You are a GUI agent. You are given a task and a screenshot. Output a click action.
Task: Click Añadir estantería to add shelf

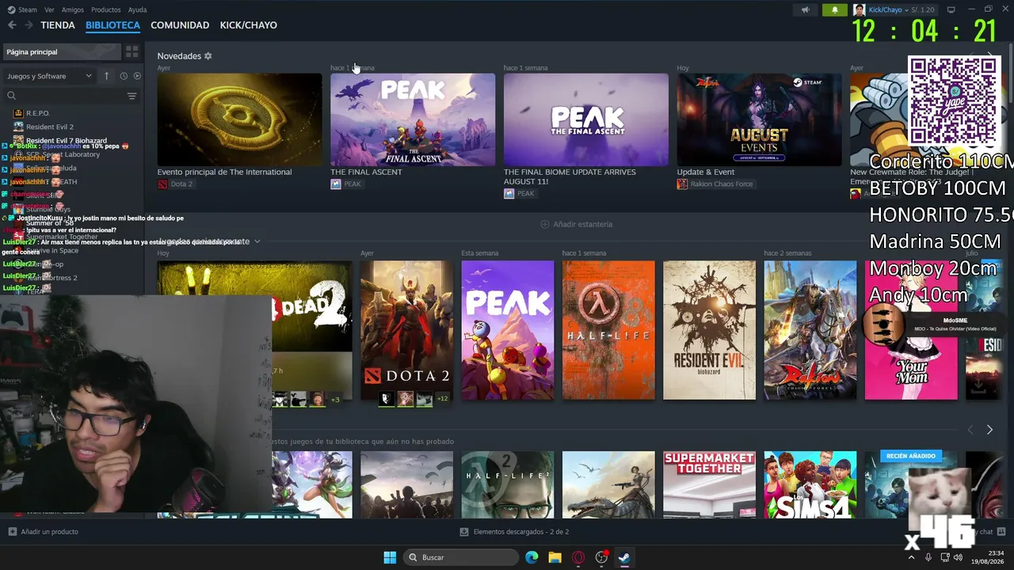pos(577,224)
